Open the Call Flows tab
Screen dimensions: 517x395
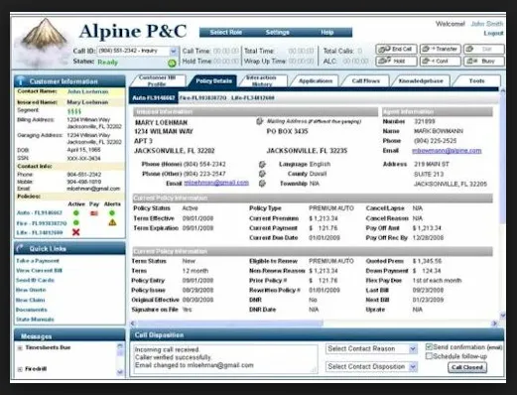pos(366,81)
